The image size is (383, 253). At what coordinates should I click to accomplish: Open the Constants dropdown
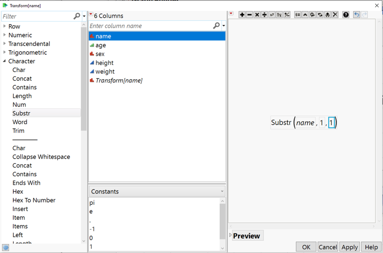(157, 191)
